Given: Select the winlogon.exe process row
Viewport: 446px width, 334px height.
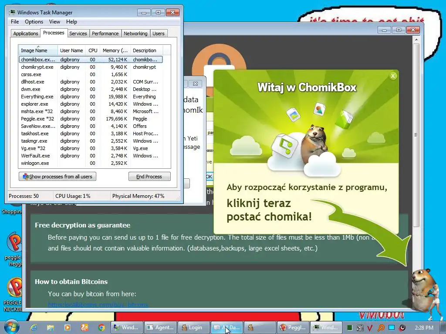Looking at the screenshot, I should pos(91,163).
